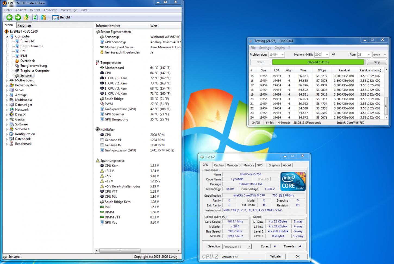This screenshot has width=394, height=264.
Task: Switch to the Favoriten tab
Action: [x=24, y=26]
